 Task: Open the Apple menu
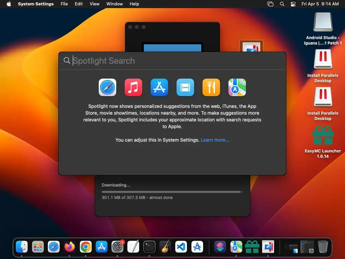[x=9, y=4]
